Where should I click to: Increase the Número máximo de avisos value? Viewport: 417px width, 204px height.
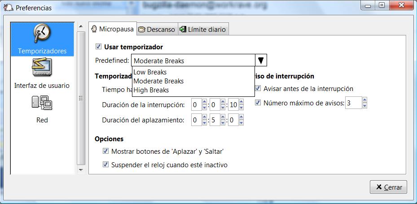(364, 101)
